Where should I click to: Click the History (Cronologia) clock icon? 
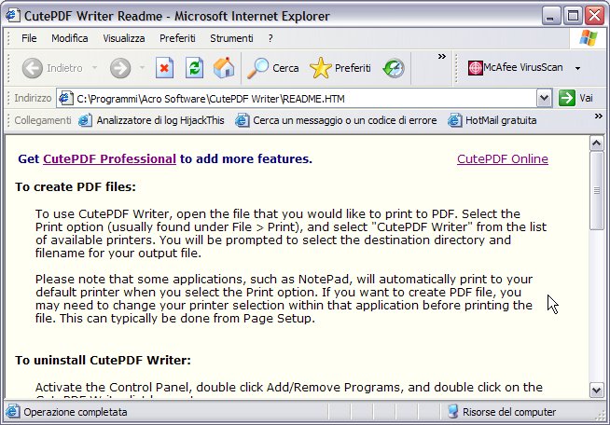394,68
